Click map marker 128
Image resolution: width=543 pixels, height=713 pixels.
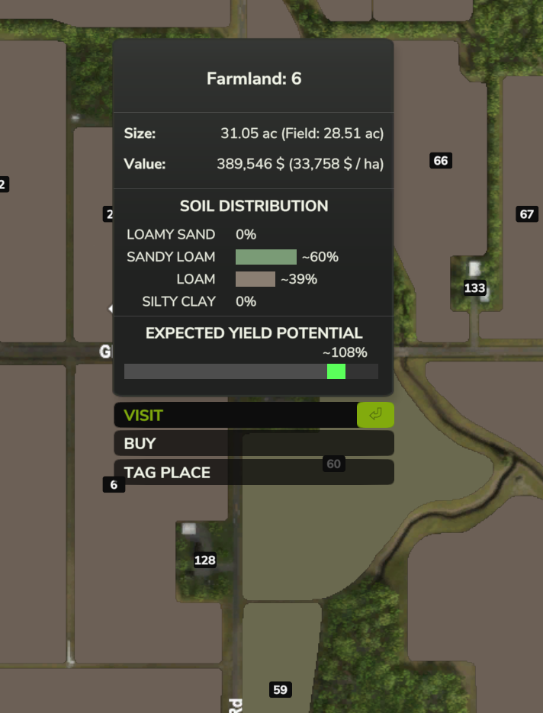pyautogui.click(x=204, y=560)
